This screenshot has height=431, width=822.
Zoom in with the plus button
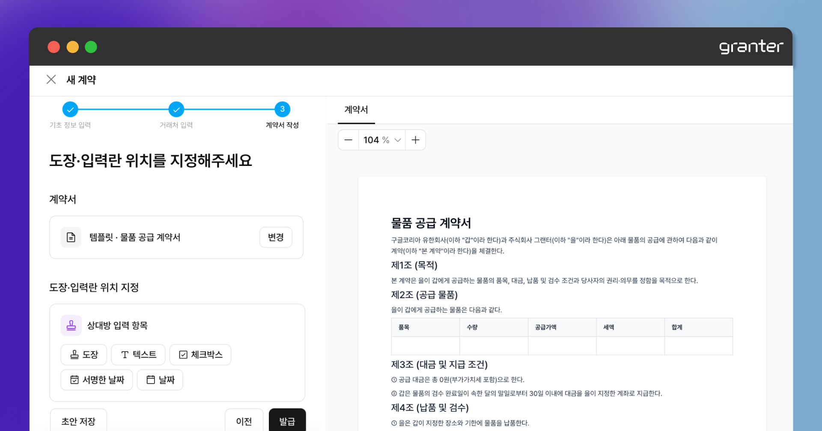coord(415,140)
